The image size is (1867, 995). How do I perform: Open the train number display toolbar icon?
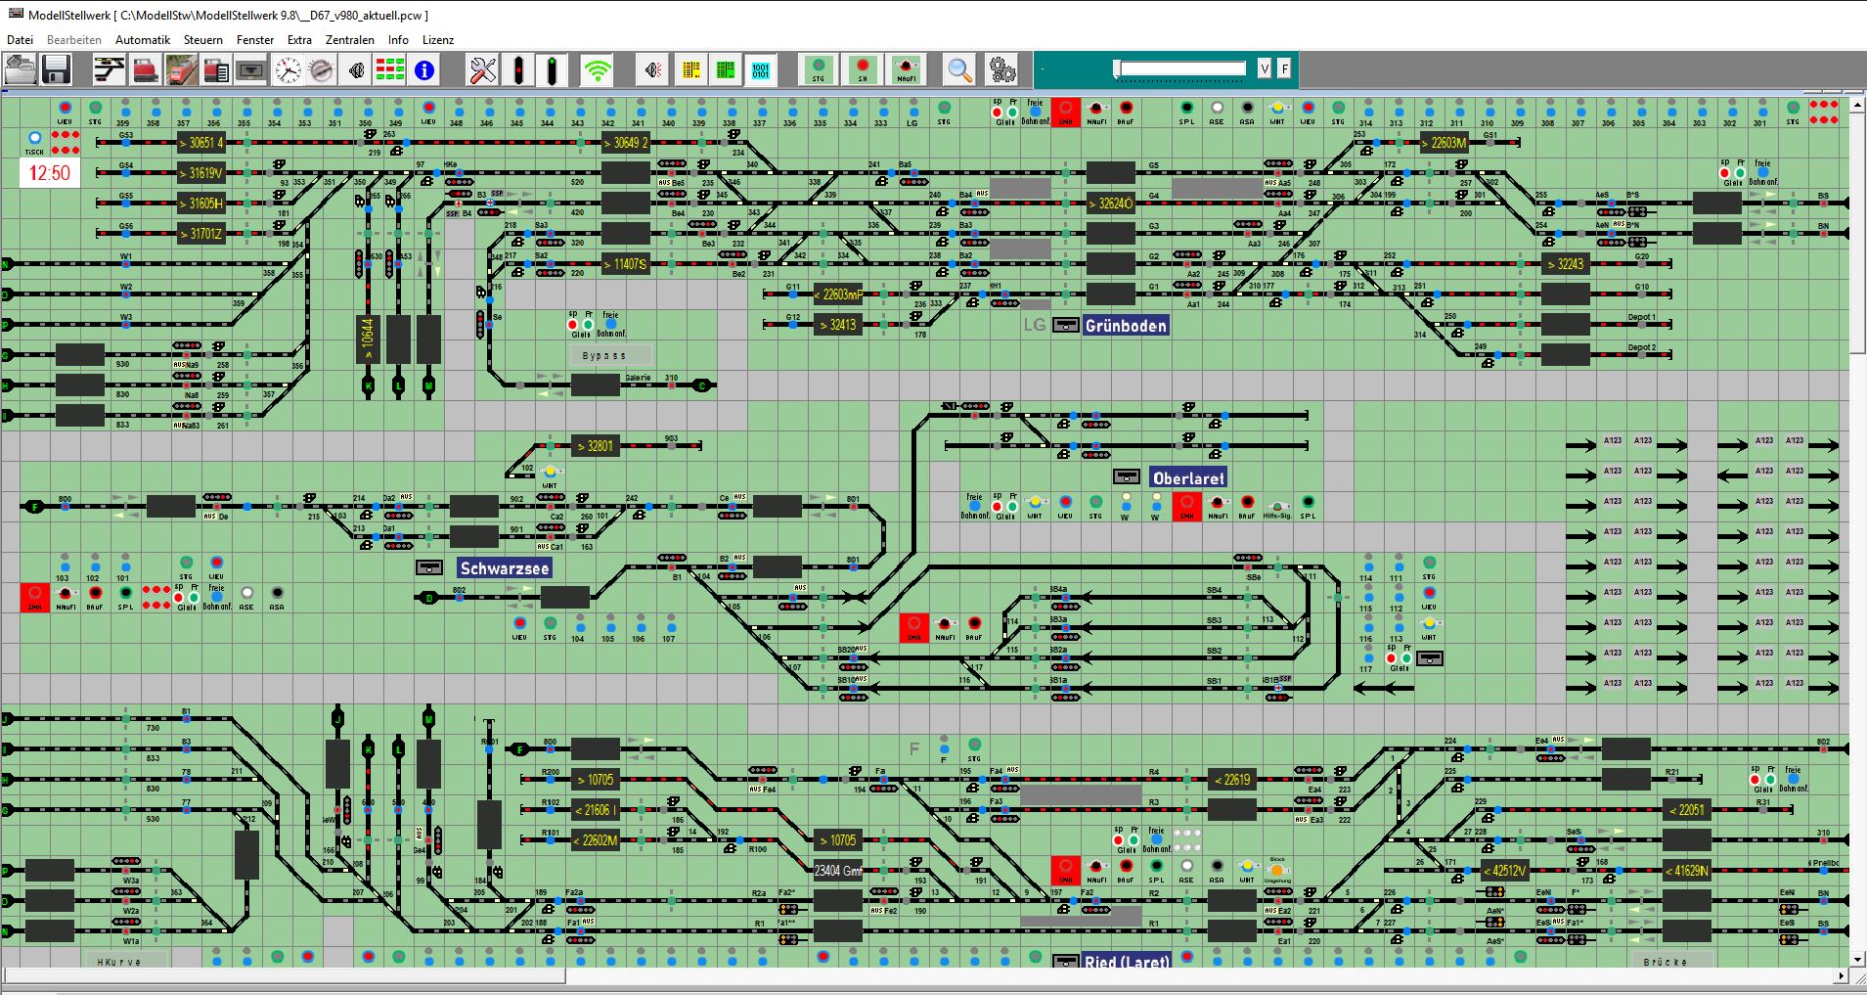coord(251,70)
